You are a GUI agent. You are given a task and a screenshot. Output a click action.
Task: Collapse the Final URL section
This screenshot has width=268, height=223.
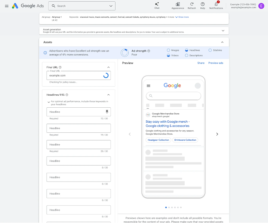coord(108,67)
